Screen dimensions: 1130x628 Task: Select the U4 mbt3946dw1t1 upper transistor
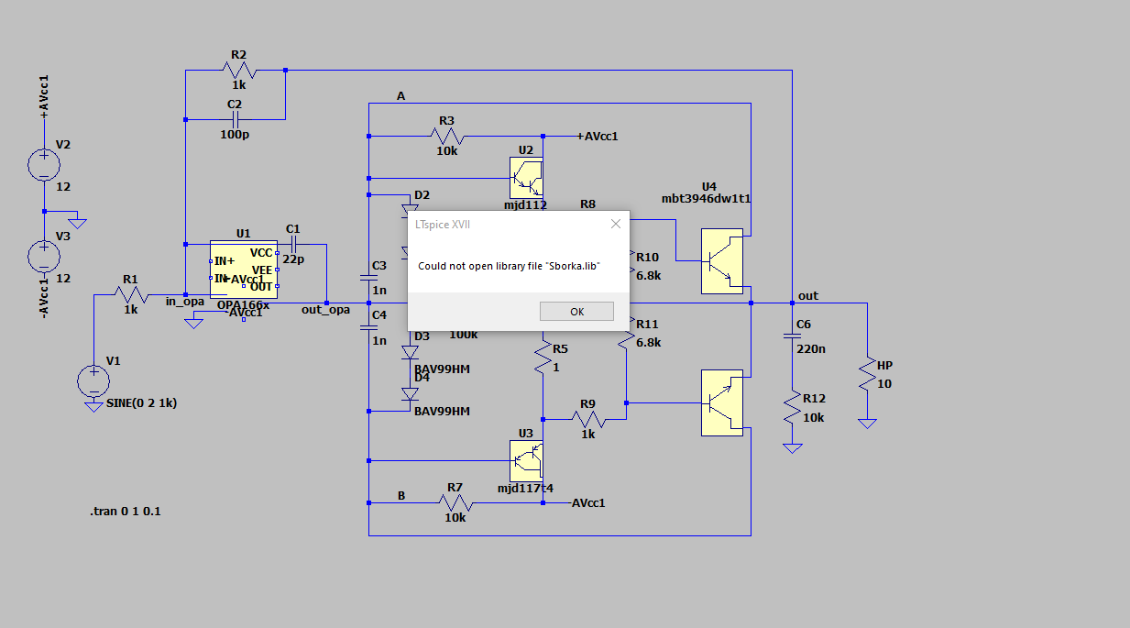point(722,260)
